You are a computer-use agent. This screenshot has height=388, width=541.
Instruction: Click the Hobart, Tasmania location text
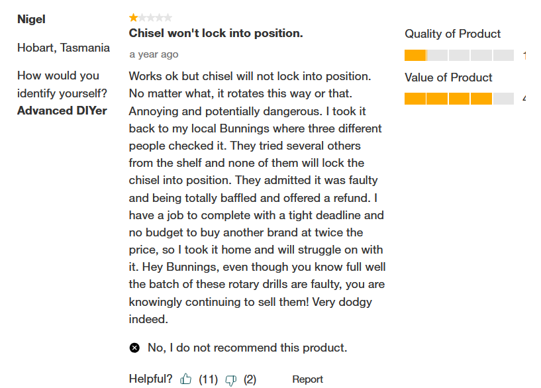coord(64,48)
